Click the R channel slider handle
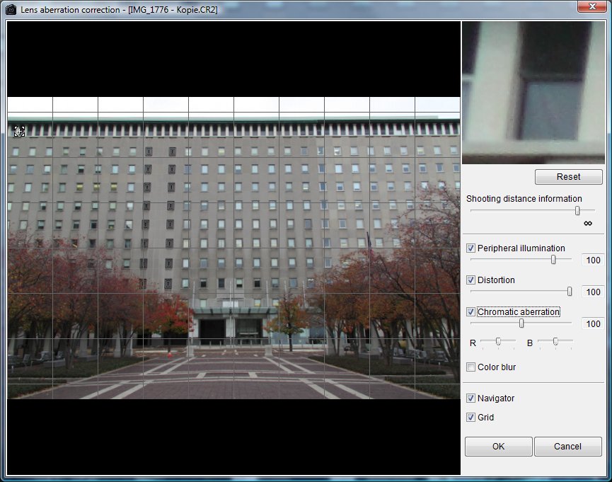 click(498, 342)
